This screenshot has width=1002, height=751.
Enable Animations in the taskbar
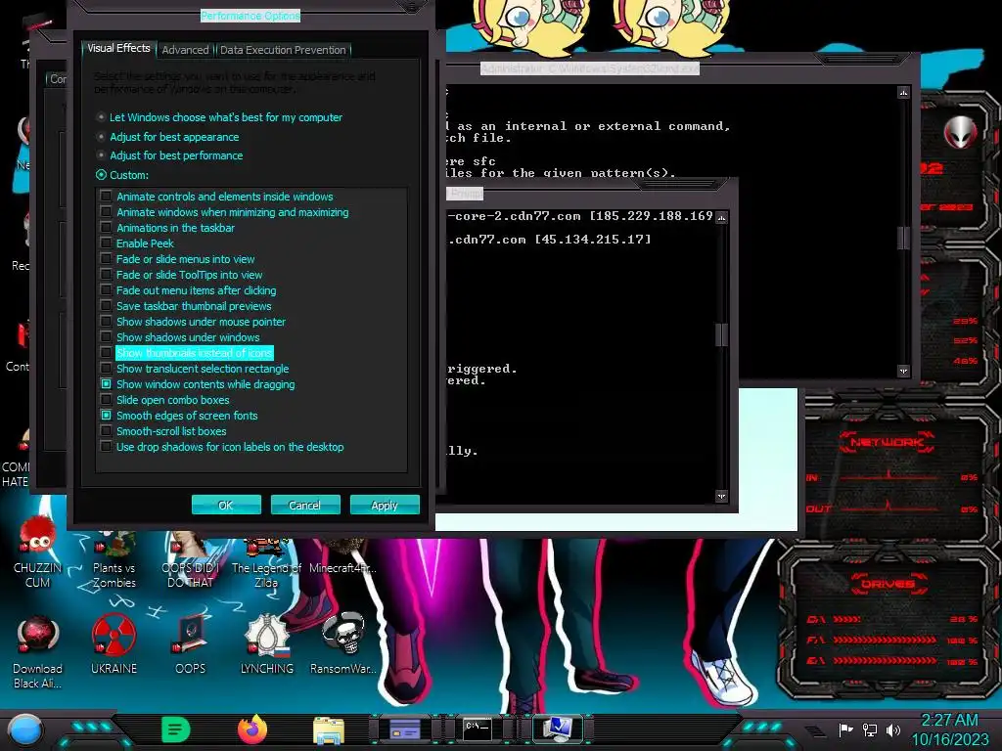106,227
